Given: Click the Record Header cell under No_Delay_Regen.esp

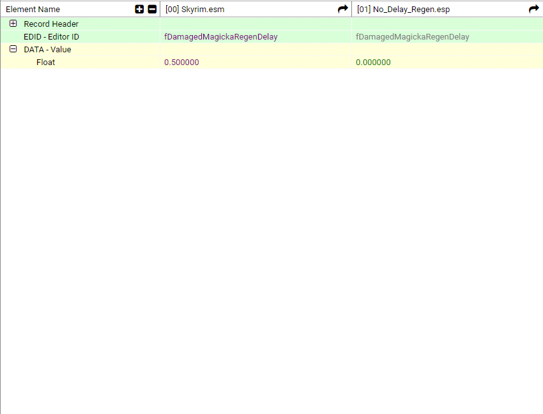Looking at the screenshot, I should pos(447,24).
